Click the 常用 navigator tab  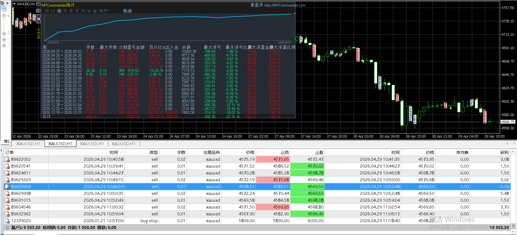click(7, 142)
